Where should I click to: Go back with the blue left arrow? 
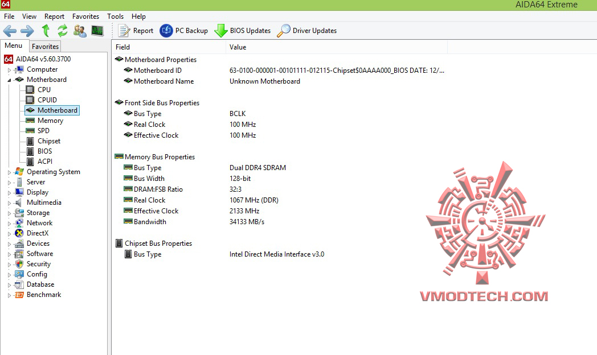click(10, 31)
